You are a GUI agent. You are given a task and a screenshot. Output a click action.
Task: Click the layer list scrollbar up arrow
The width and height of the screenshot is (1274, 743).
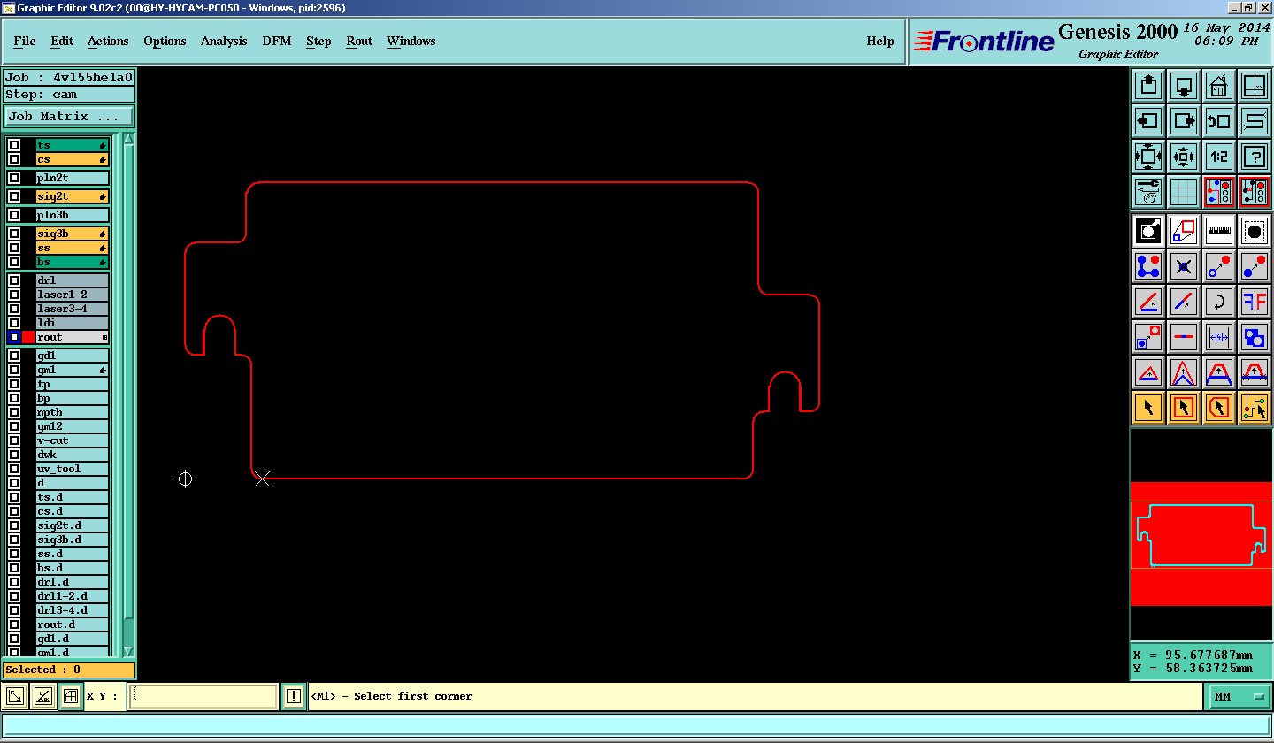pos(128,139)
